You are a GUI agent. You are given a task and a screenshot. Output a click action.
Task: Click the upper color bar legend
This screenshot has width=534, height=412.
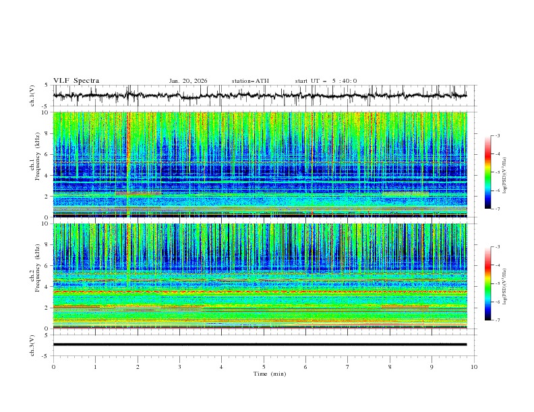pyautogui.click(x=488, y=172)
